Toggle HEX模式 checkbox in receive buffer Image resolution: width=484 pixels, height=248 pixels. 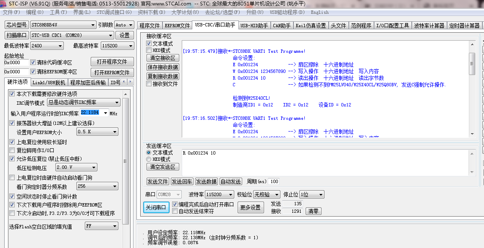coord(149,50)
